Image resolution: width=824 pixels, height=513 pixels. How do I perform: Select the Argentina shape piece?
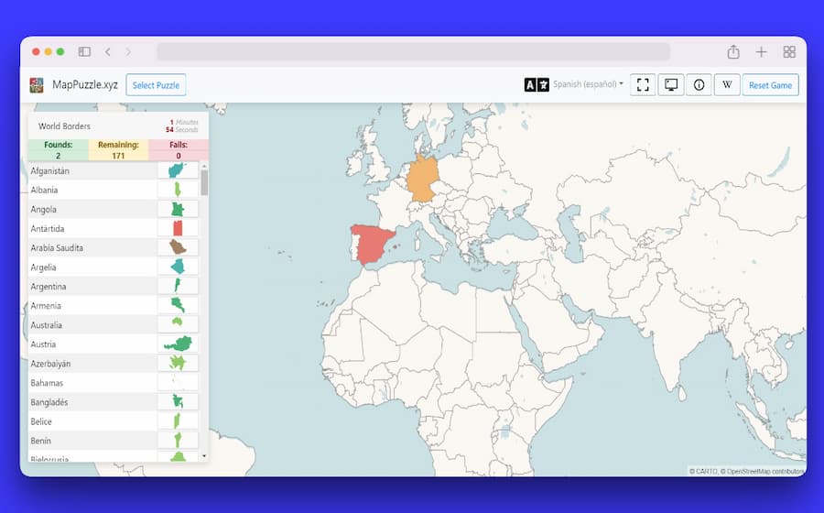pyautogui.click(x=178, y=286)
